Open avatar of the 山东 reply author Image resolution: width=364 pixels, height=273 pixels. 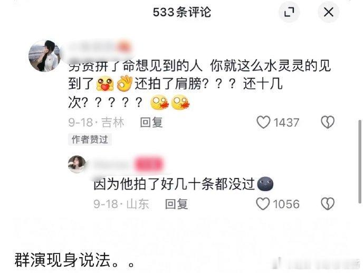[x=77, y=164]
